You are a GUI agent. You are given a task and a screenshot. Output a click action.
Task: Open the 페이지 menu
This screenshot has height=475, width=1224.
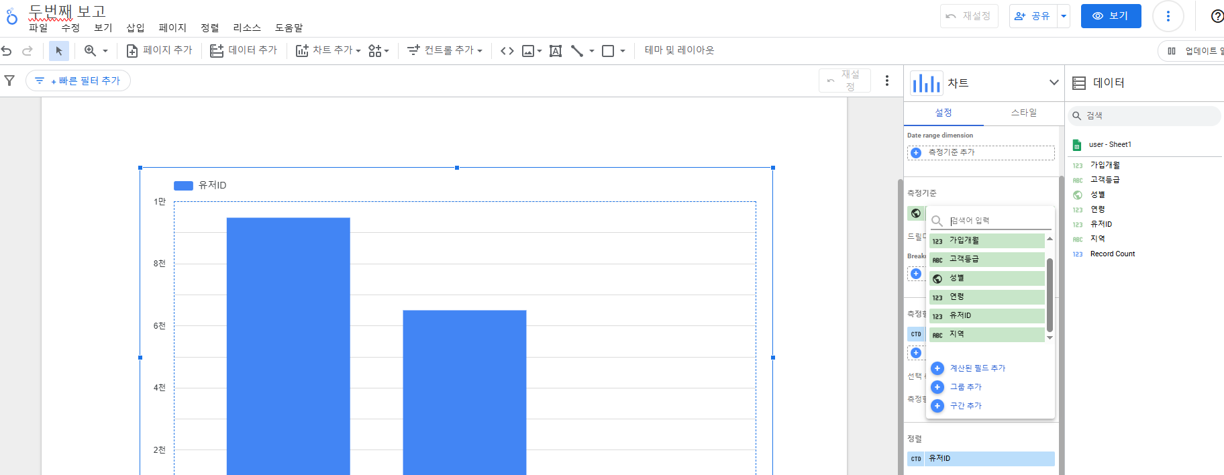(172, 28)
